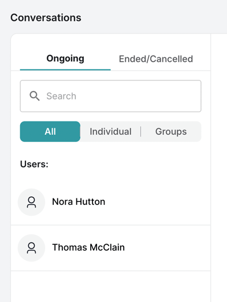Click the Conversations page heading
The image size is (227, 302).
(x=46, y=17)
